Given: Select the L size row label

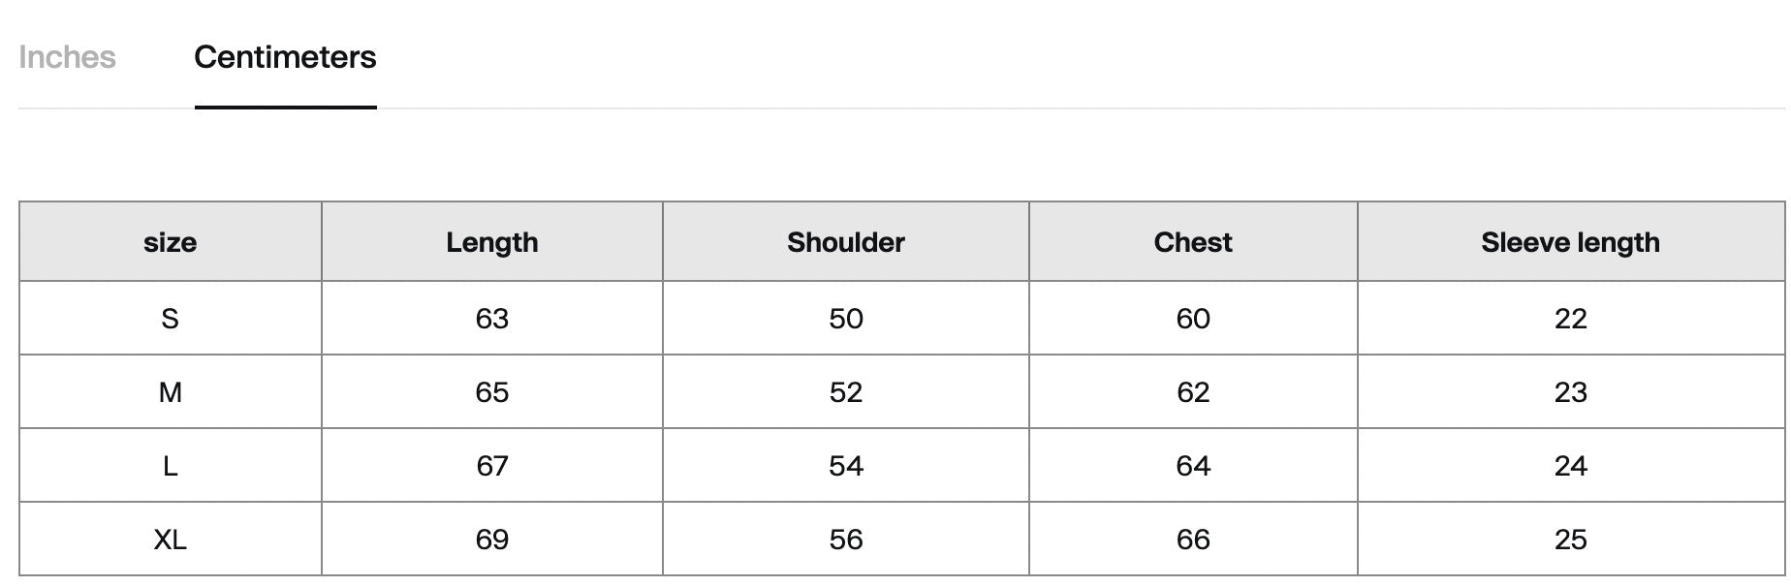Looking at the screenshot, I should click(170, 466).
